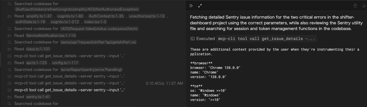Open the class.ts:1-101 file chip
The width and height of the screenshot is (367, 107).
click(x=38, y=49)
